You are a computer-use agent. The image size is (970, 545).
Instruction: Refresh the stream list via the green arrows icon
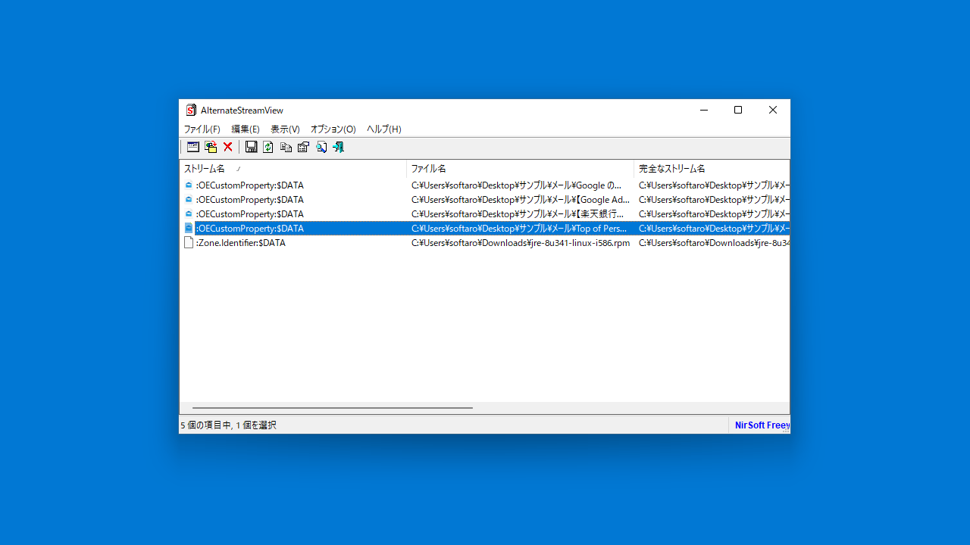point(268,147)
